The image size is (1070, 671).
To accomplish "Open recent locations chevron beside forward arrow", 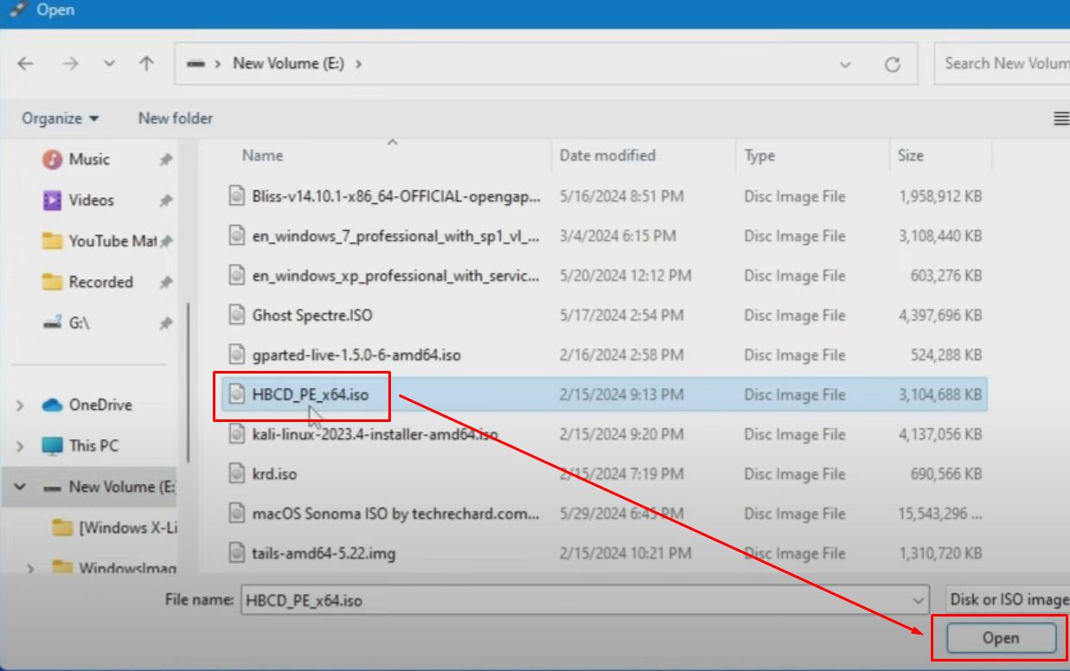I will click(109, 64).
